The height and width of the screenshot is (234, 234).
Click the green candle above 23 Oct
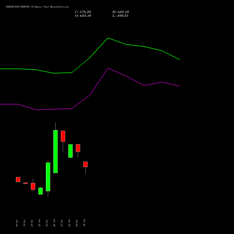click(48, 177)
